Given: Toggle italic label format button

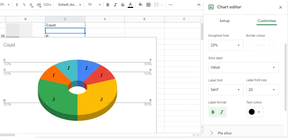Looking at the screenshot, I should coord(222,112).
